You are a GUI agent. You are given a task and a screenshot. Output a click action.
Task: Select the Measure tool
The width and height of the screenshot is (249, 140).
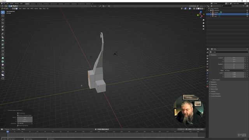point(3,37)
